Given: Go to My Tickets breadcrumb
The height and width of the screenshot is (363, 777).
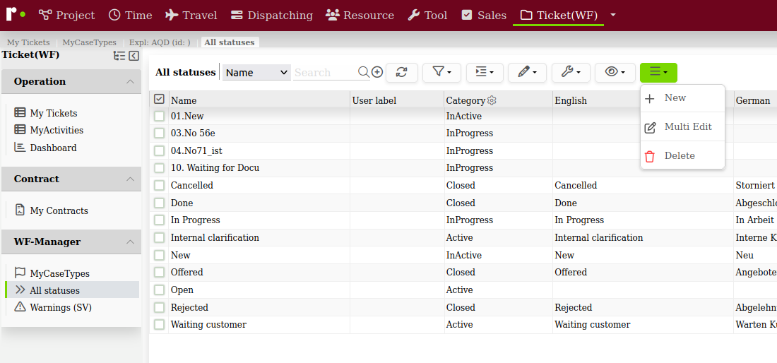Looking at the screenshot, I should [x=28, y=42].
